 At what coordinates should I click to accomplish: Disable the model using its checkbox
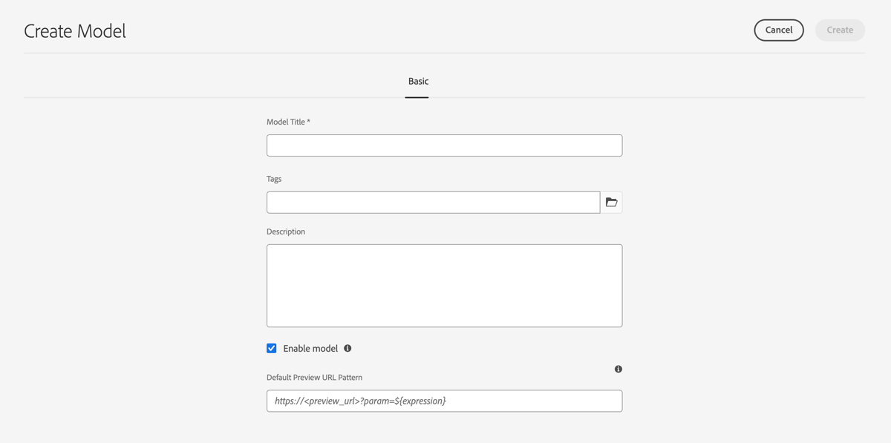pos(271,348)
